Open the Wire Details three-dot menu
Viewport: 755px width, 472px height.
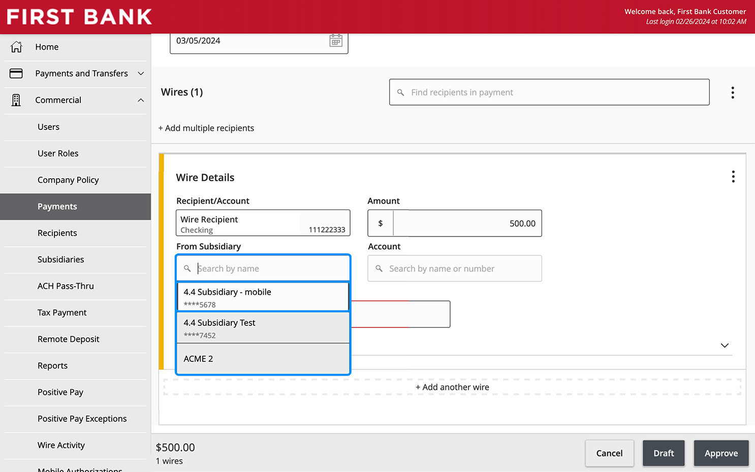click(x=733, y=177)
